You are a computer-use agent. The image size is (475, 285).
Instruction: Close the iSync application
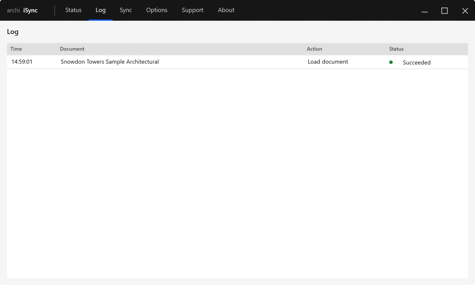465,11
